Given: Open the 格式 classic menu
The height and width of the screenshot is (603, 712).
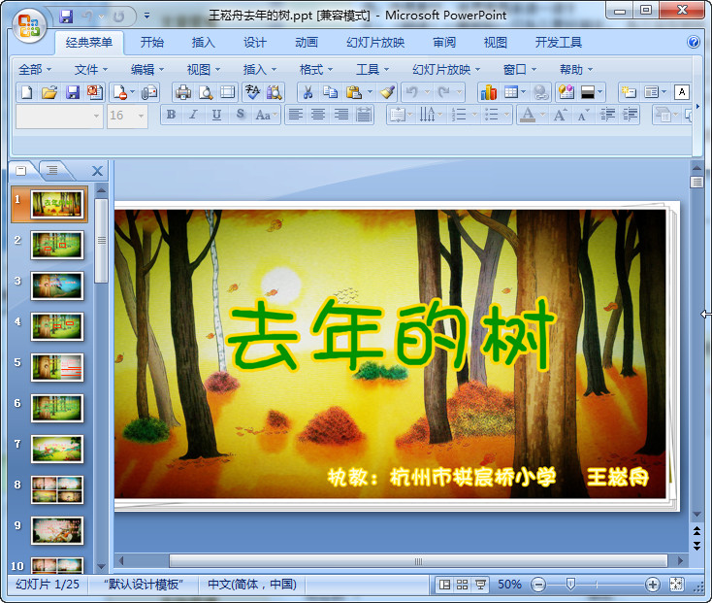Looking at the screenshot, I should 316,70.
